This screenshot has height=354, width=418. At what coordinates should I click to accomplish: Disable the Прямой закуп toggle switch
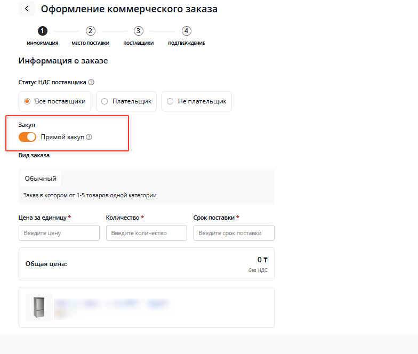click(27, 137)
